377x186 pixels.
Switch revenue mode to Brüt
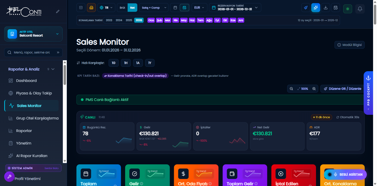122,8
